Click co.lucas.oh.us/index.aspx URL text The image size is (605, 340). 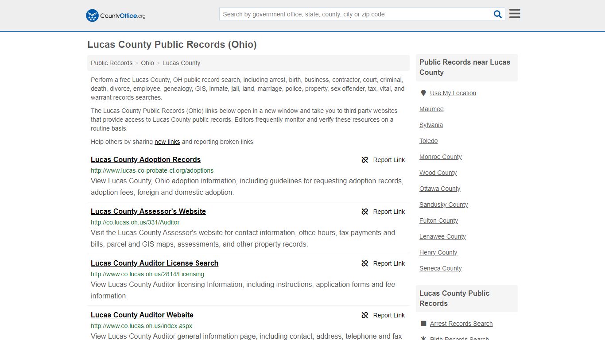point(141,326)
